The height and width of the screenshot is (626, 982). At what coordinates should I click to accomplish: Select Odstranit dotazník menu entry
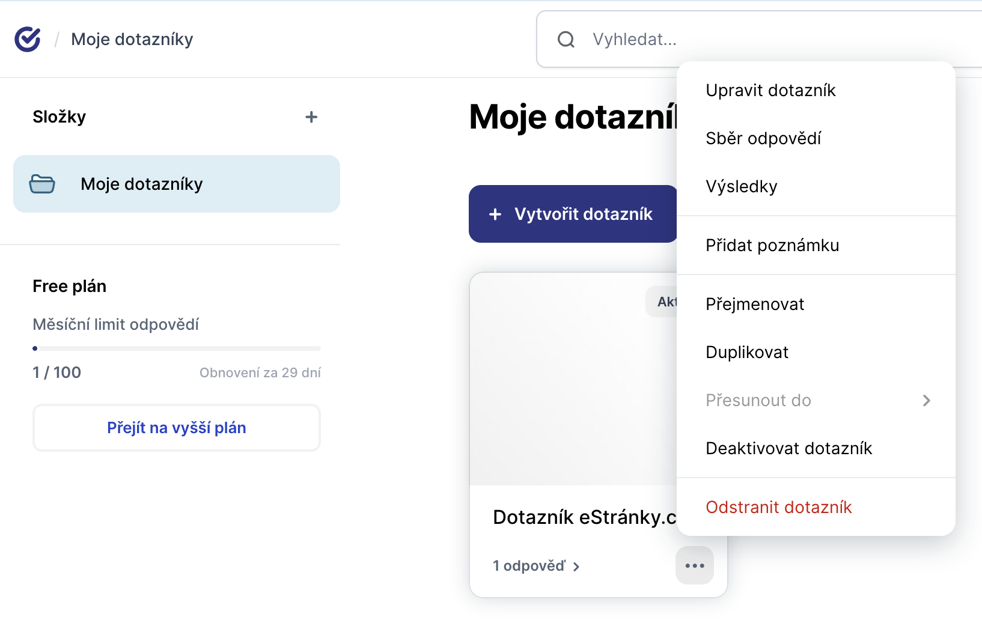(779, 507)
